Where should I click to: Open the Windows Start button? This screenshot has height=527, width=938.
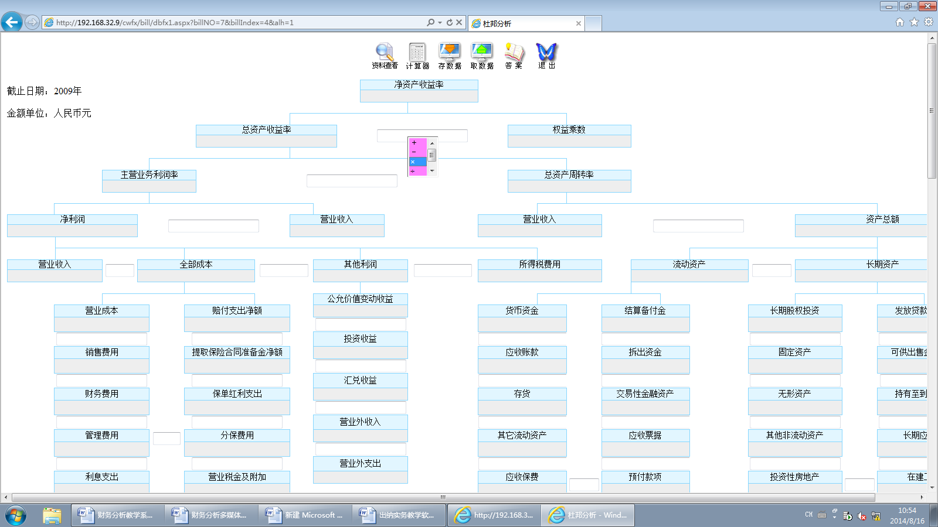click(16, 515)
